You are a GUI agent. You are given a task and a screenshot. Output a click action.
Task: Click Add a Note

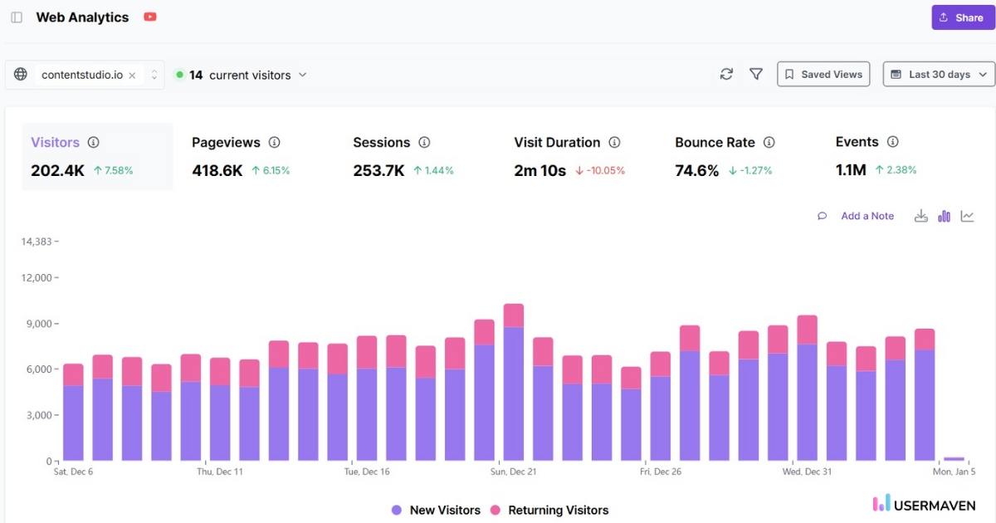pyautogui.click(x=867, y=215)
